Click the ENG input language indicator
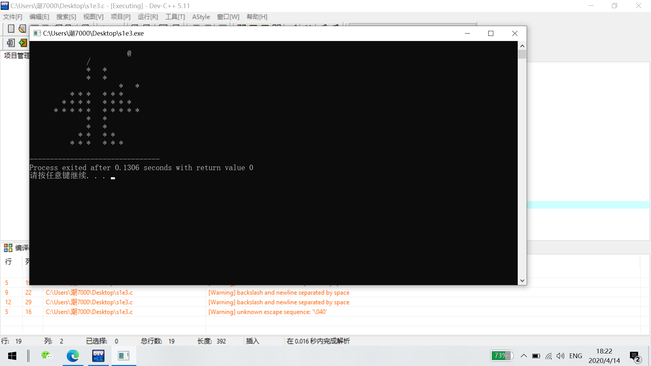The height and width of the screenshot is (366, 651). click(x=575, y=356)
